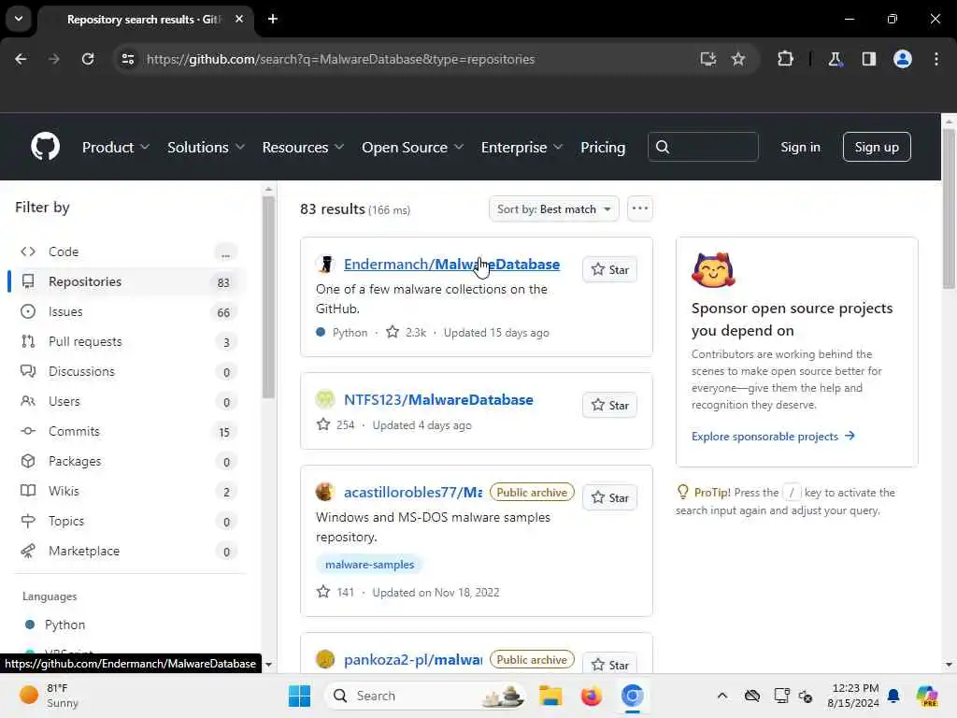Open Endermanch 2.3k stargazers count
Screen dimensions: 957x718
pos(406,332)
